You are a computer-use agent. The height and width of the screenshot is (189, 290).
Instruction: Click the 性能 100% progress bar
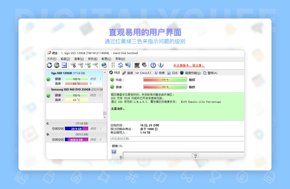(165, 80)
